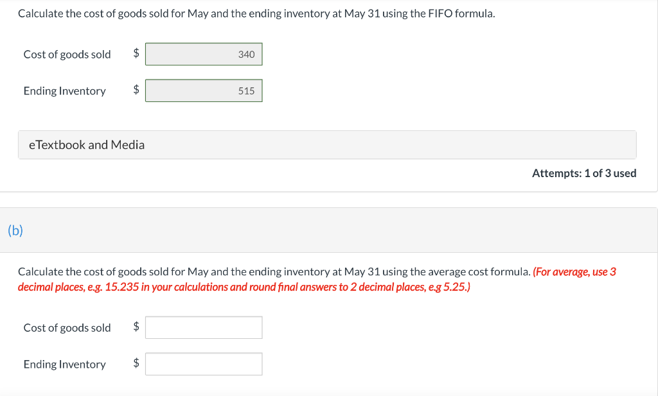
Task: Click the Cost of goods sold label in part (b)
Action: (67, 328)
